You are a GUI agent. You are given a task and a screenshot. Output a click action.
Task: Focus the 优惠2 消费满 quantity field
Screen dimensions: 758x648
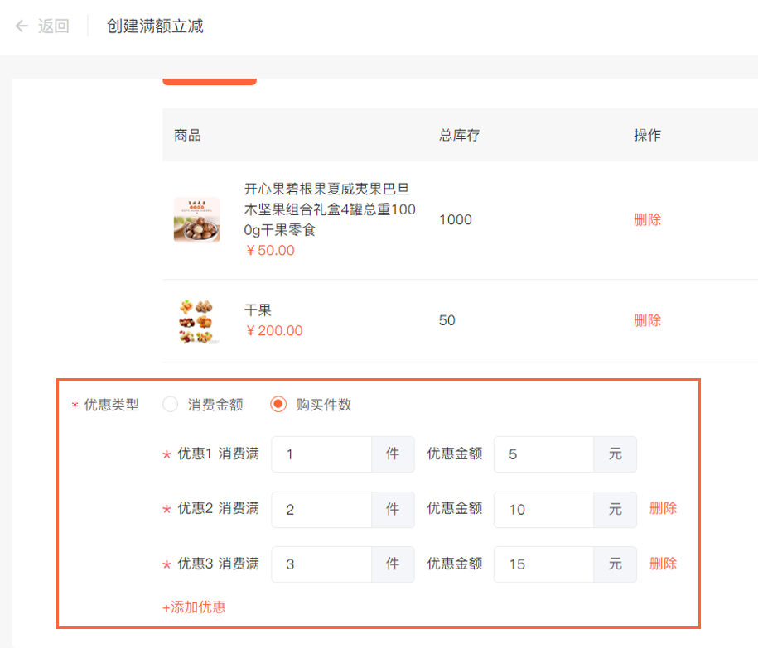point(321,510)
